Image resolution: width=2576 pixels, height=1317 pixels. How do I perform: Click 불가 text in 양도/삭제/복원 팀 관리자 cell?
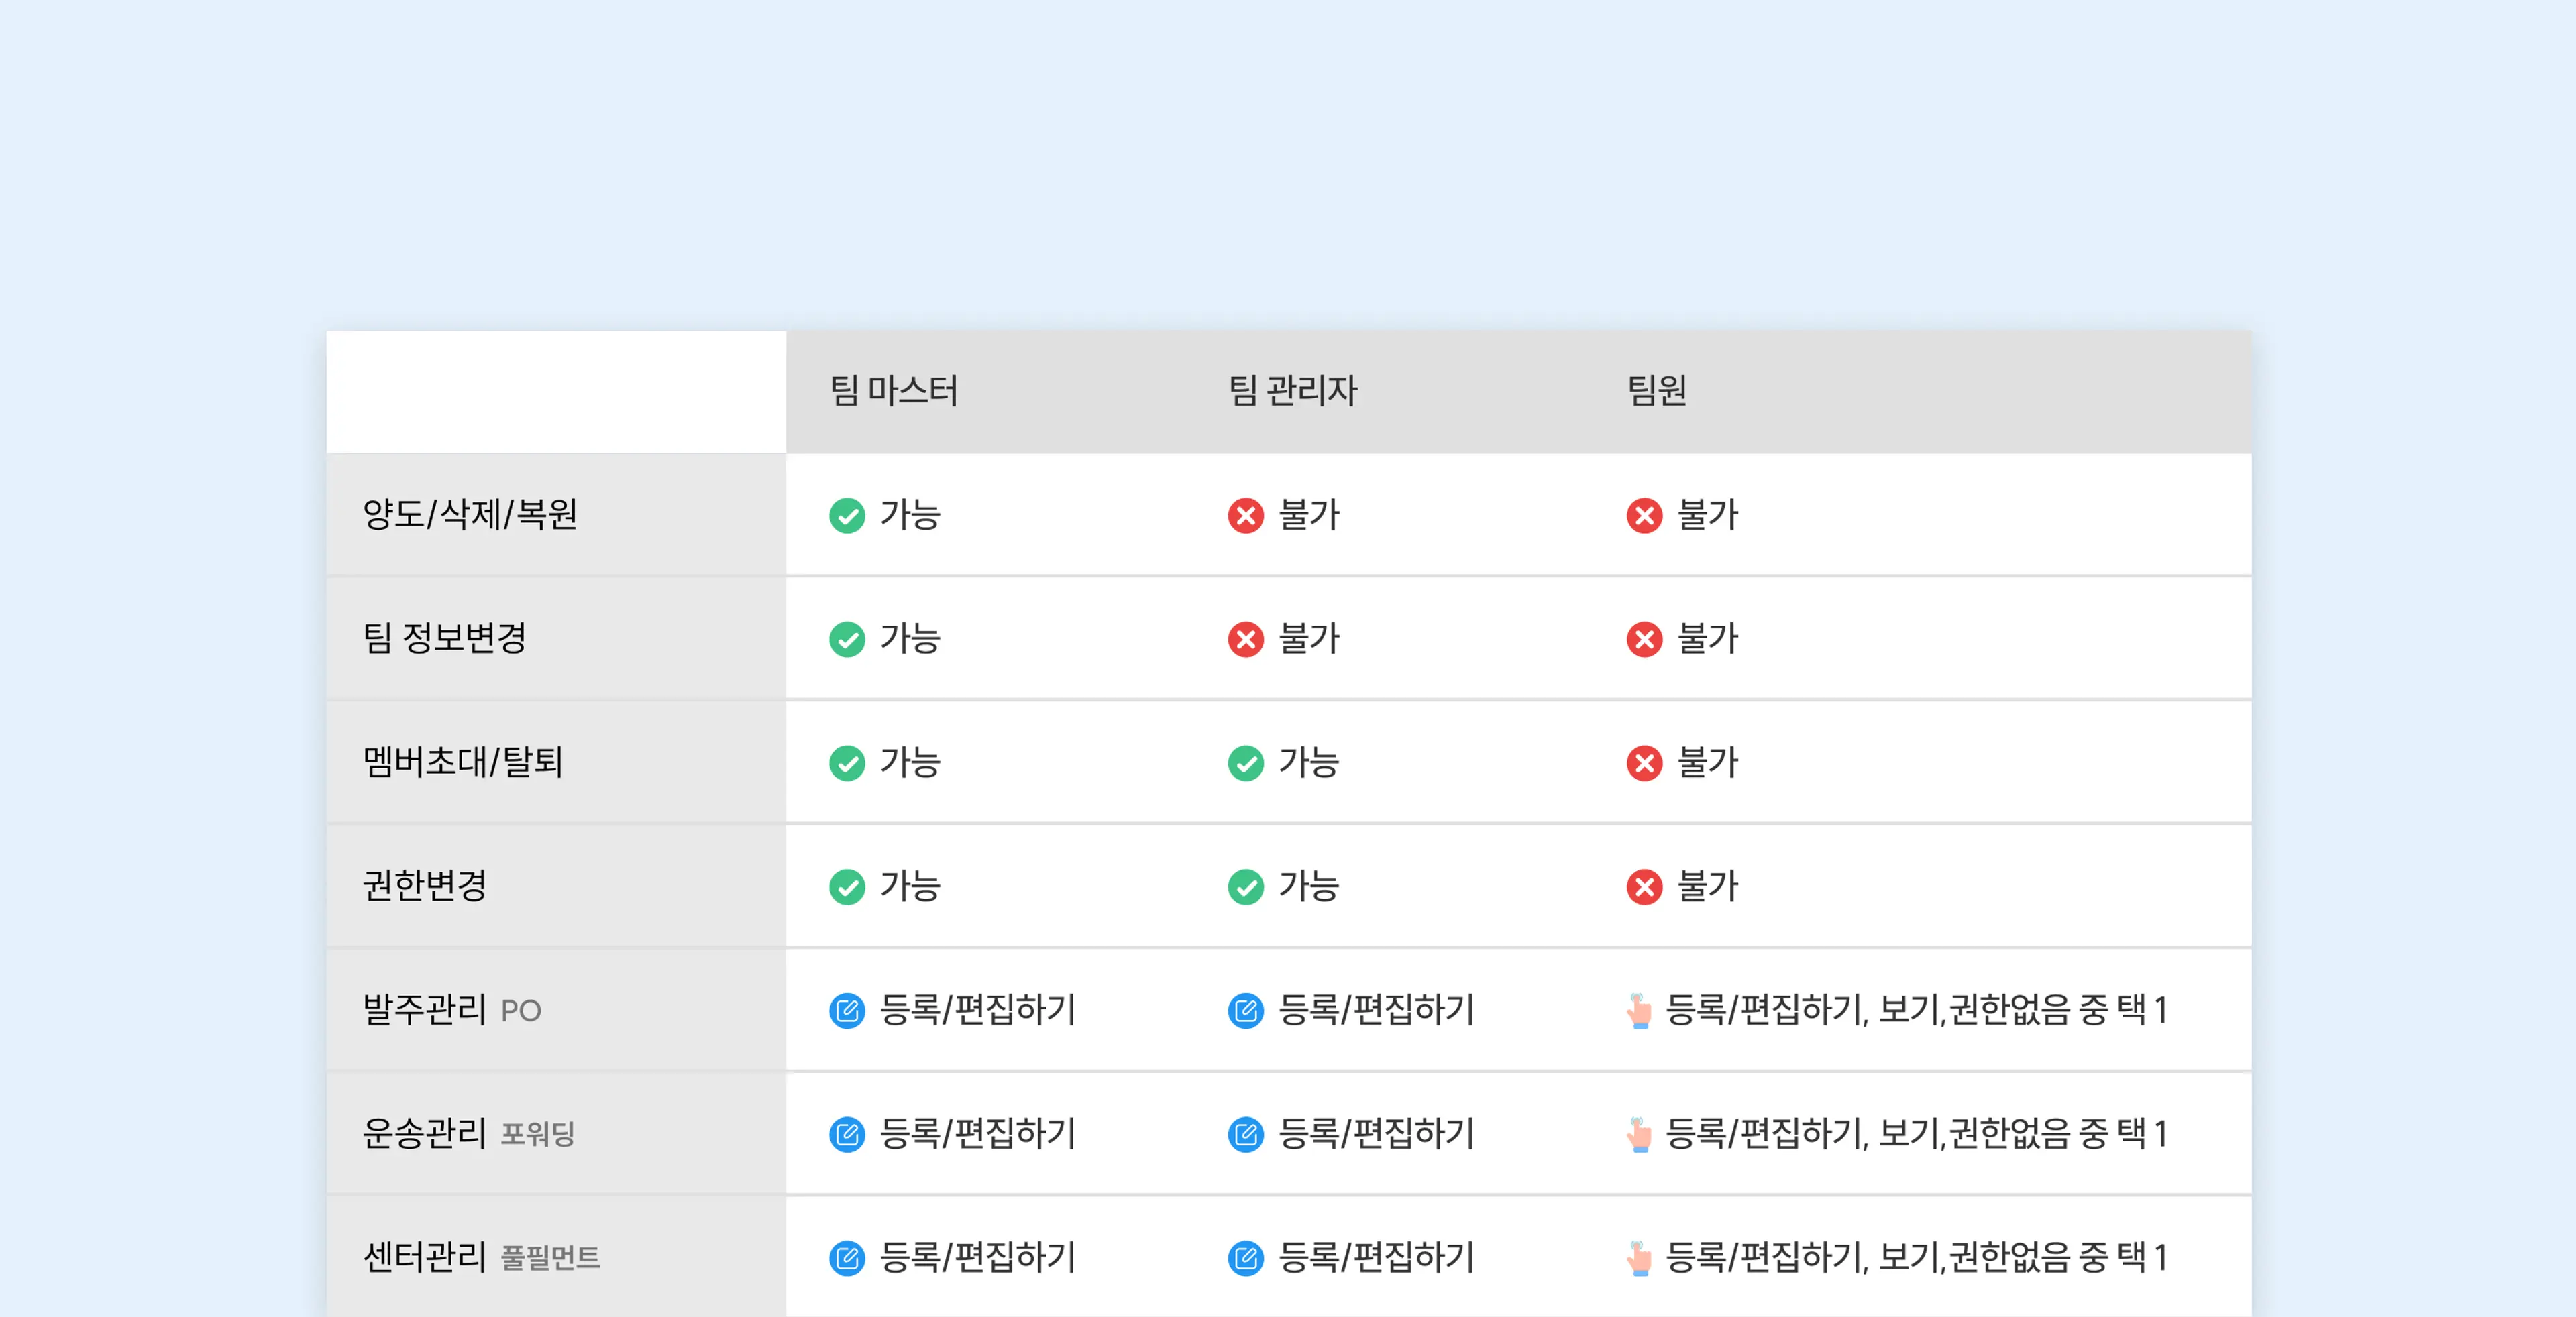(x=1309, y=516)
